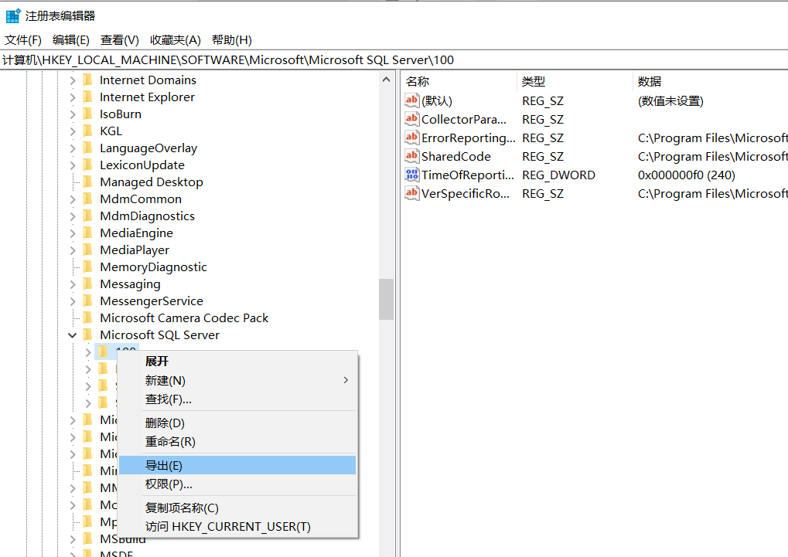Select the LexiconUpdate tree row

(x=142, y=165)
